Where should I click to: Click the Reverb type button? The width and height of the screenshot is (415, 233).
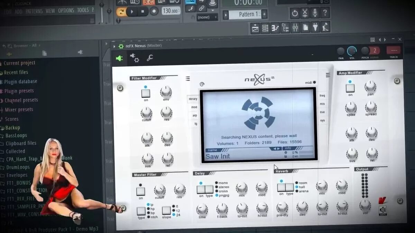(x=290, y=187)
